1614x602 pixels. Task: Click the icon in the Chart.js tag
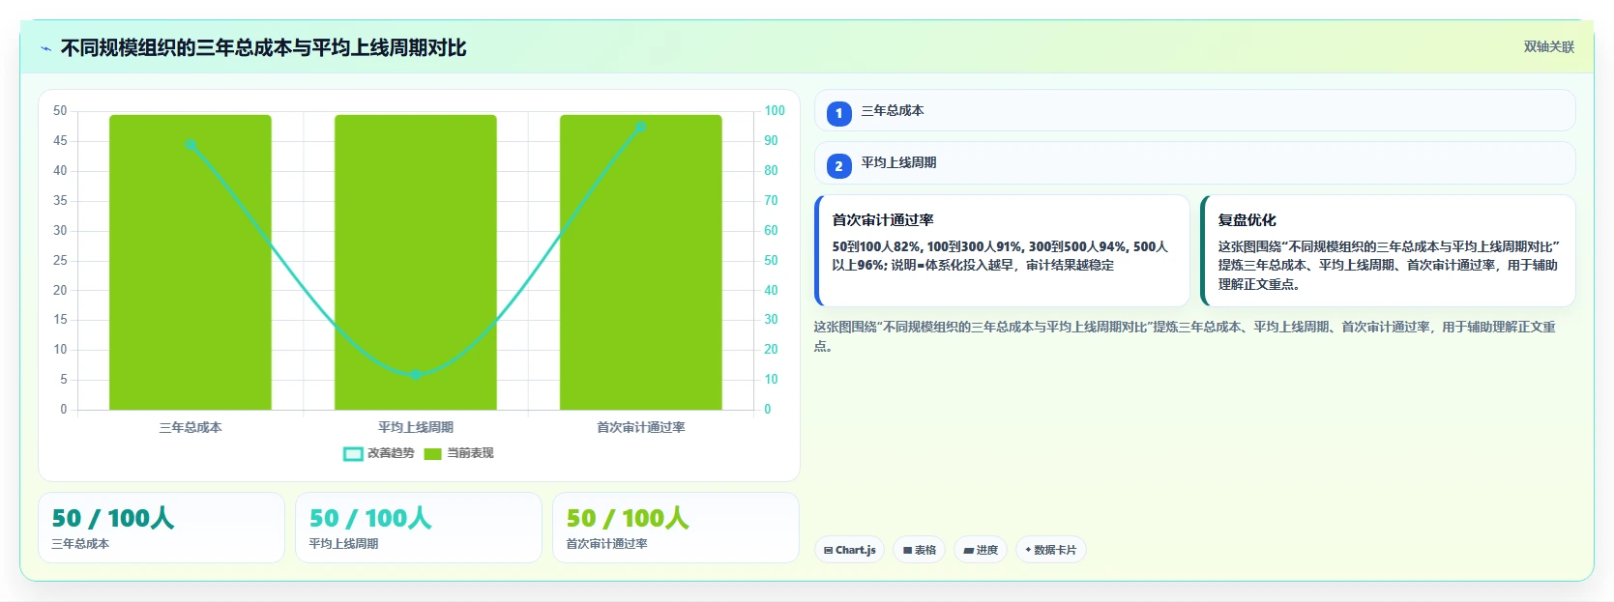click(x=828, y=551)
